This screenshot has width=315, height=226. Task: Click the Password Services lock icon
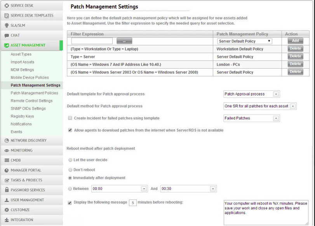point(7,190)
